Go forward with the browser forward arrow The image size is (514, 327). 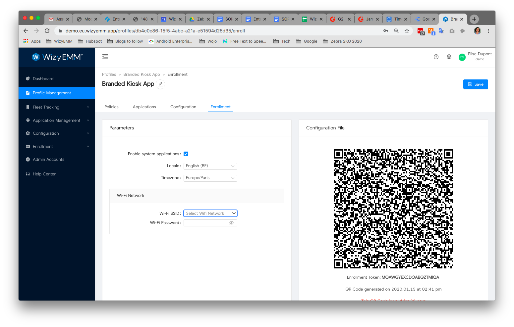36,31
